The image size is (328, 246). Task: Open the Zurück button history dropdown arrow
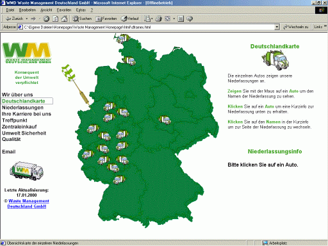[x=27, y=19]
